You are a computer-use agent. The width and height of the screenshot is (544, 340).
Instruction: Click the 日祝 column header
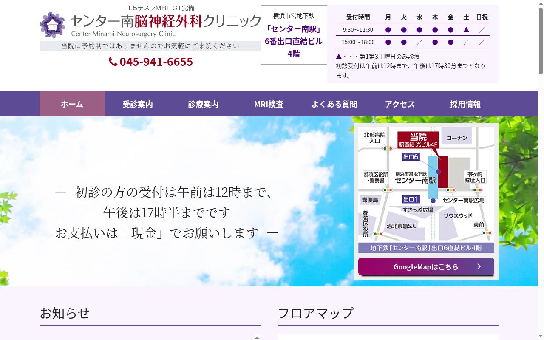point(482,17)
